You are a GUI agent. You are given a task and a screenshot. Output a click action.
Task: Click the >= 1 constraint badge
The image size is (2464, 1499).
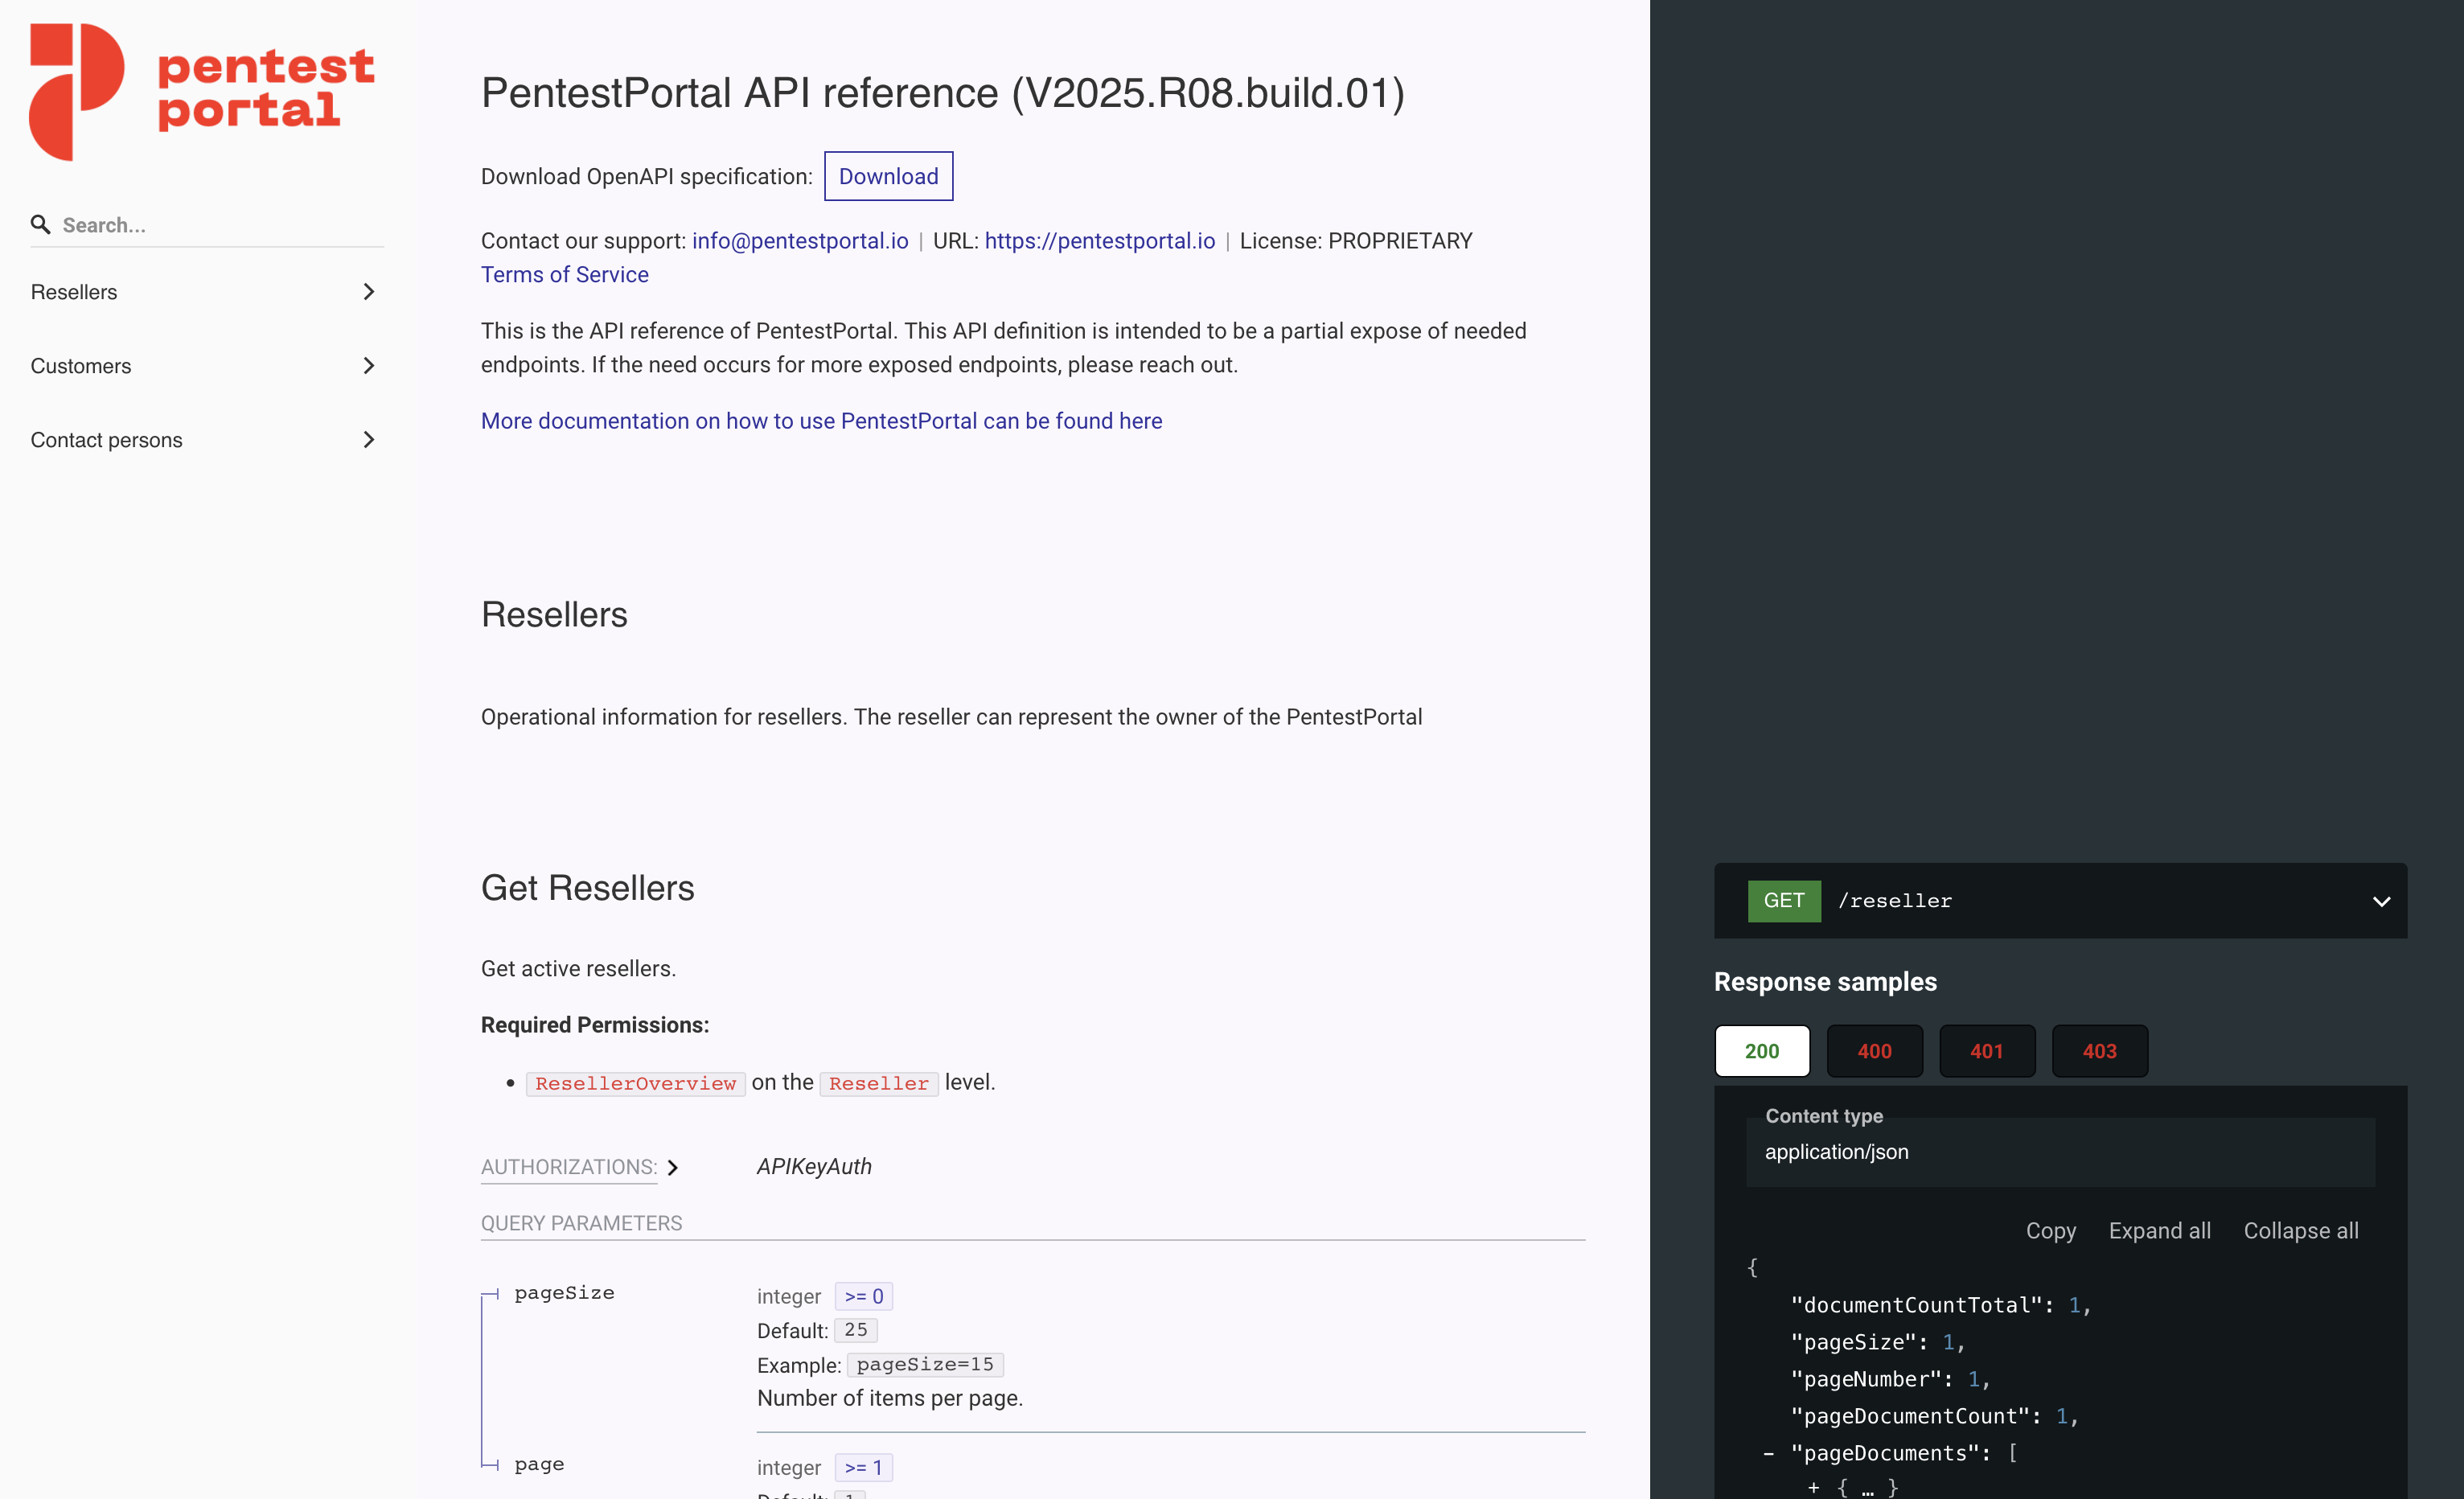(x=863, y=1467)
